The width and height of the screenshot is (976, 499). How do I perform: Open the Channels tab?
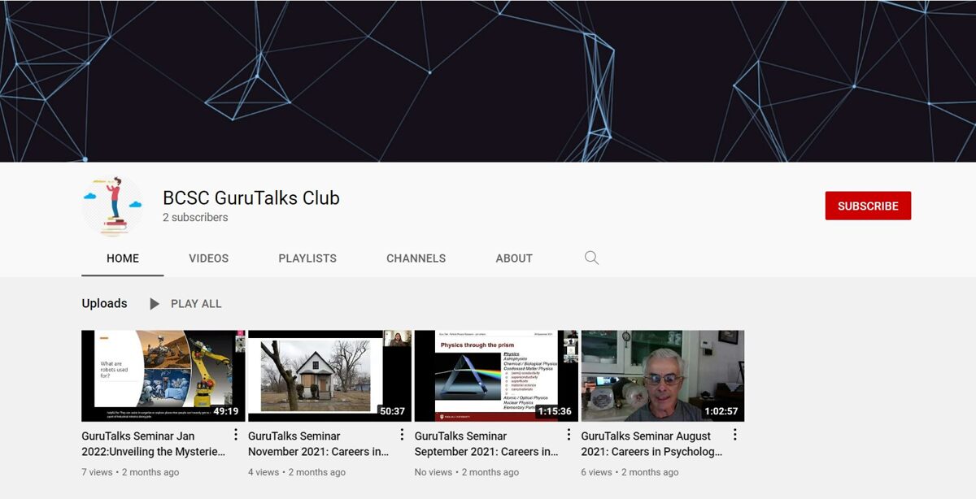tap(416, 258)
